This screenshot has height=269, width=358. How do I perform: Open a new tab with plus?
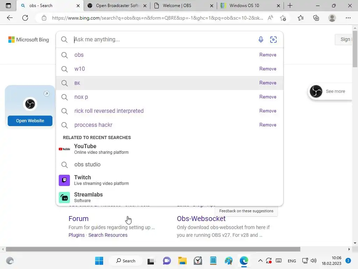(290, 6)
